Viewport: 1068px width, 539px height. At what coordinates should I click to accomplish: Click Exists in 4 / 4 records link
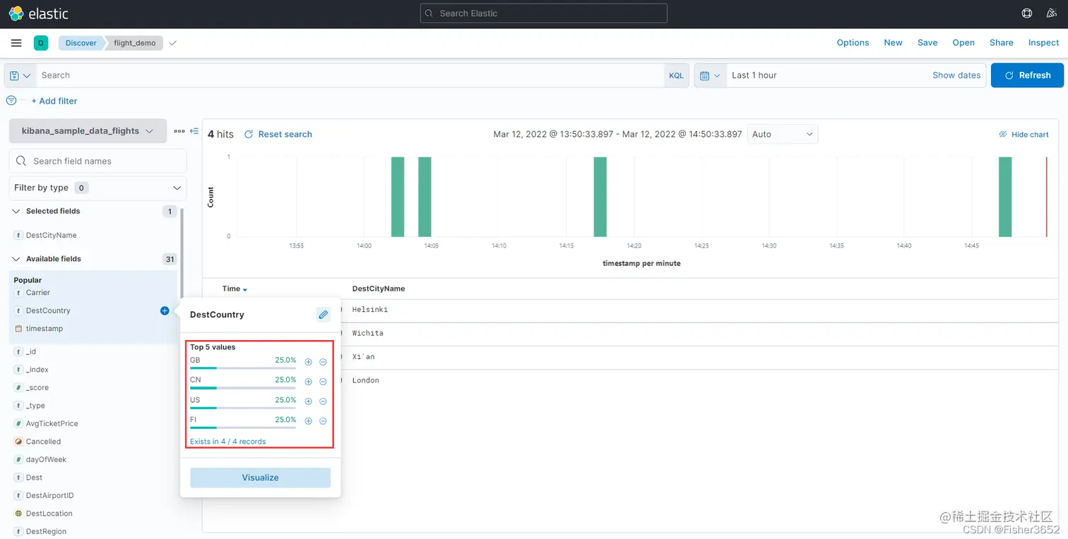pyautogui.click(x=227, y=442)
